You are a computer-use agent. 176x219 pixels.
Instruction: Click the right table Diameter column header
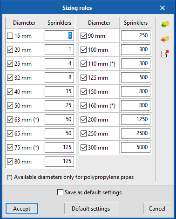[x=99, y=23]
